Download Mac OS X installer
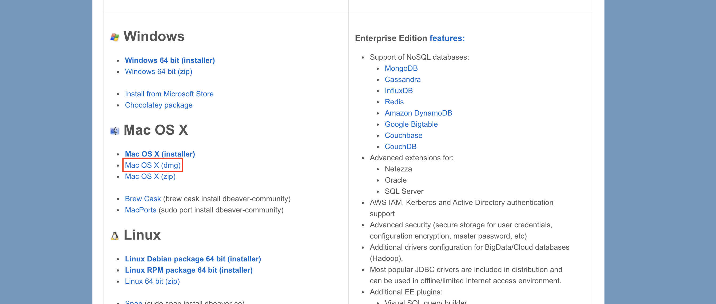 click(x=160, y=154)
